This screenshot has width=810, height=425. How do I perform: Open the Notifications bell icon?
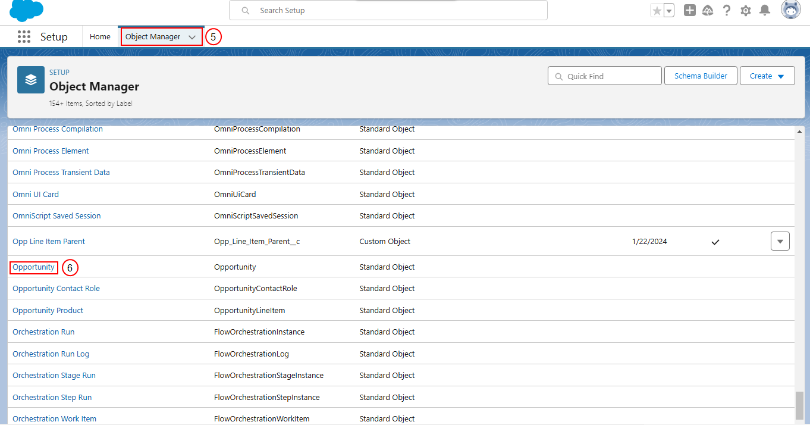(765, 10)
